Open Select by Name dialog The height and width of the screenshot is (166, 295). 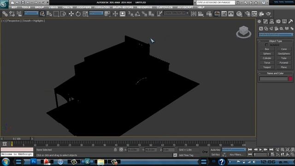point(49,14)
